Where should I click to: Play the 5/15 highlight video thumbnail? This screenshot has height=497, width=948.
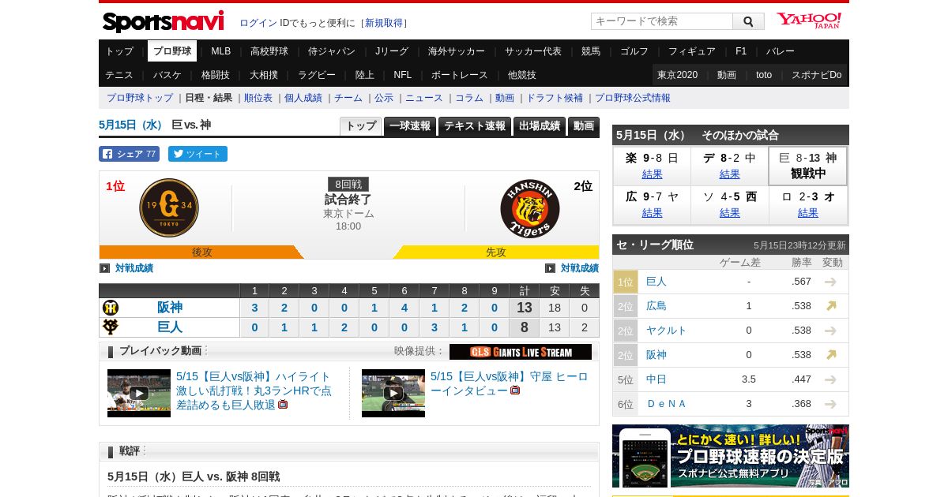tap(139, 393)
